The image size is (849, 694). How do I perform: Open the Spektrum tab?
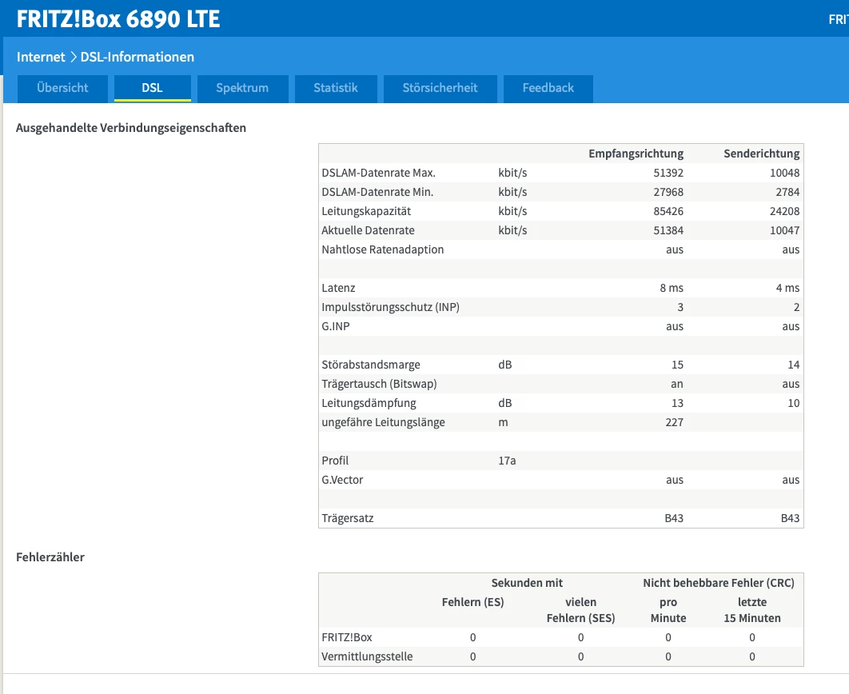(x=242, y=88)
